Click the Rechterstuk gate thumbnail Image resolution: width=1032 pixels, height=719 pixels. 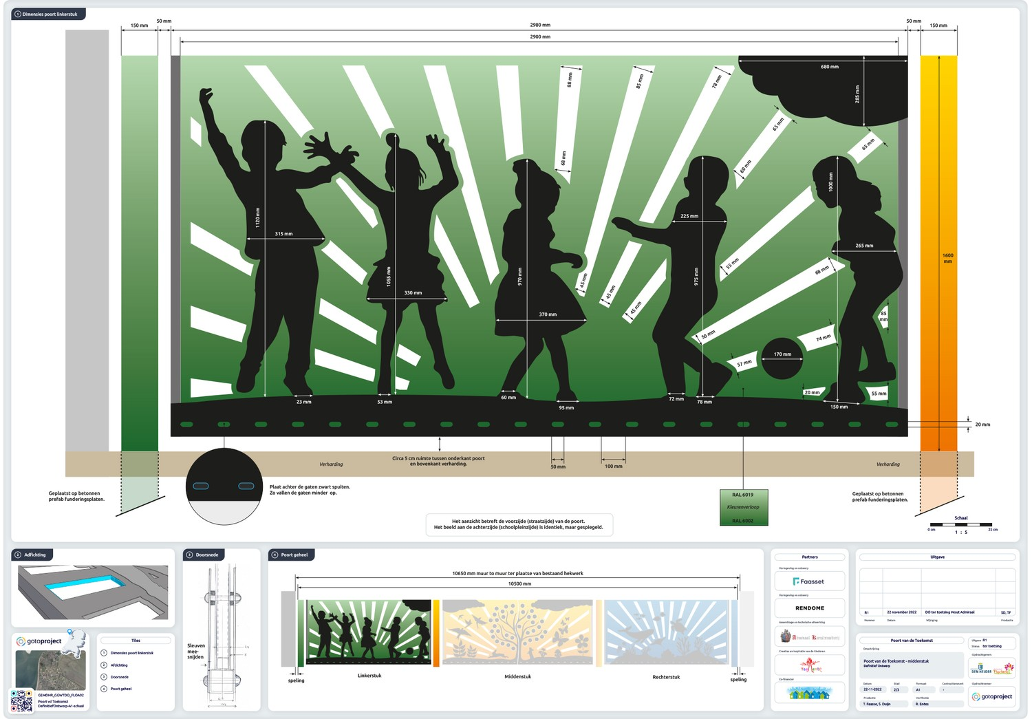coord(666,633)
